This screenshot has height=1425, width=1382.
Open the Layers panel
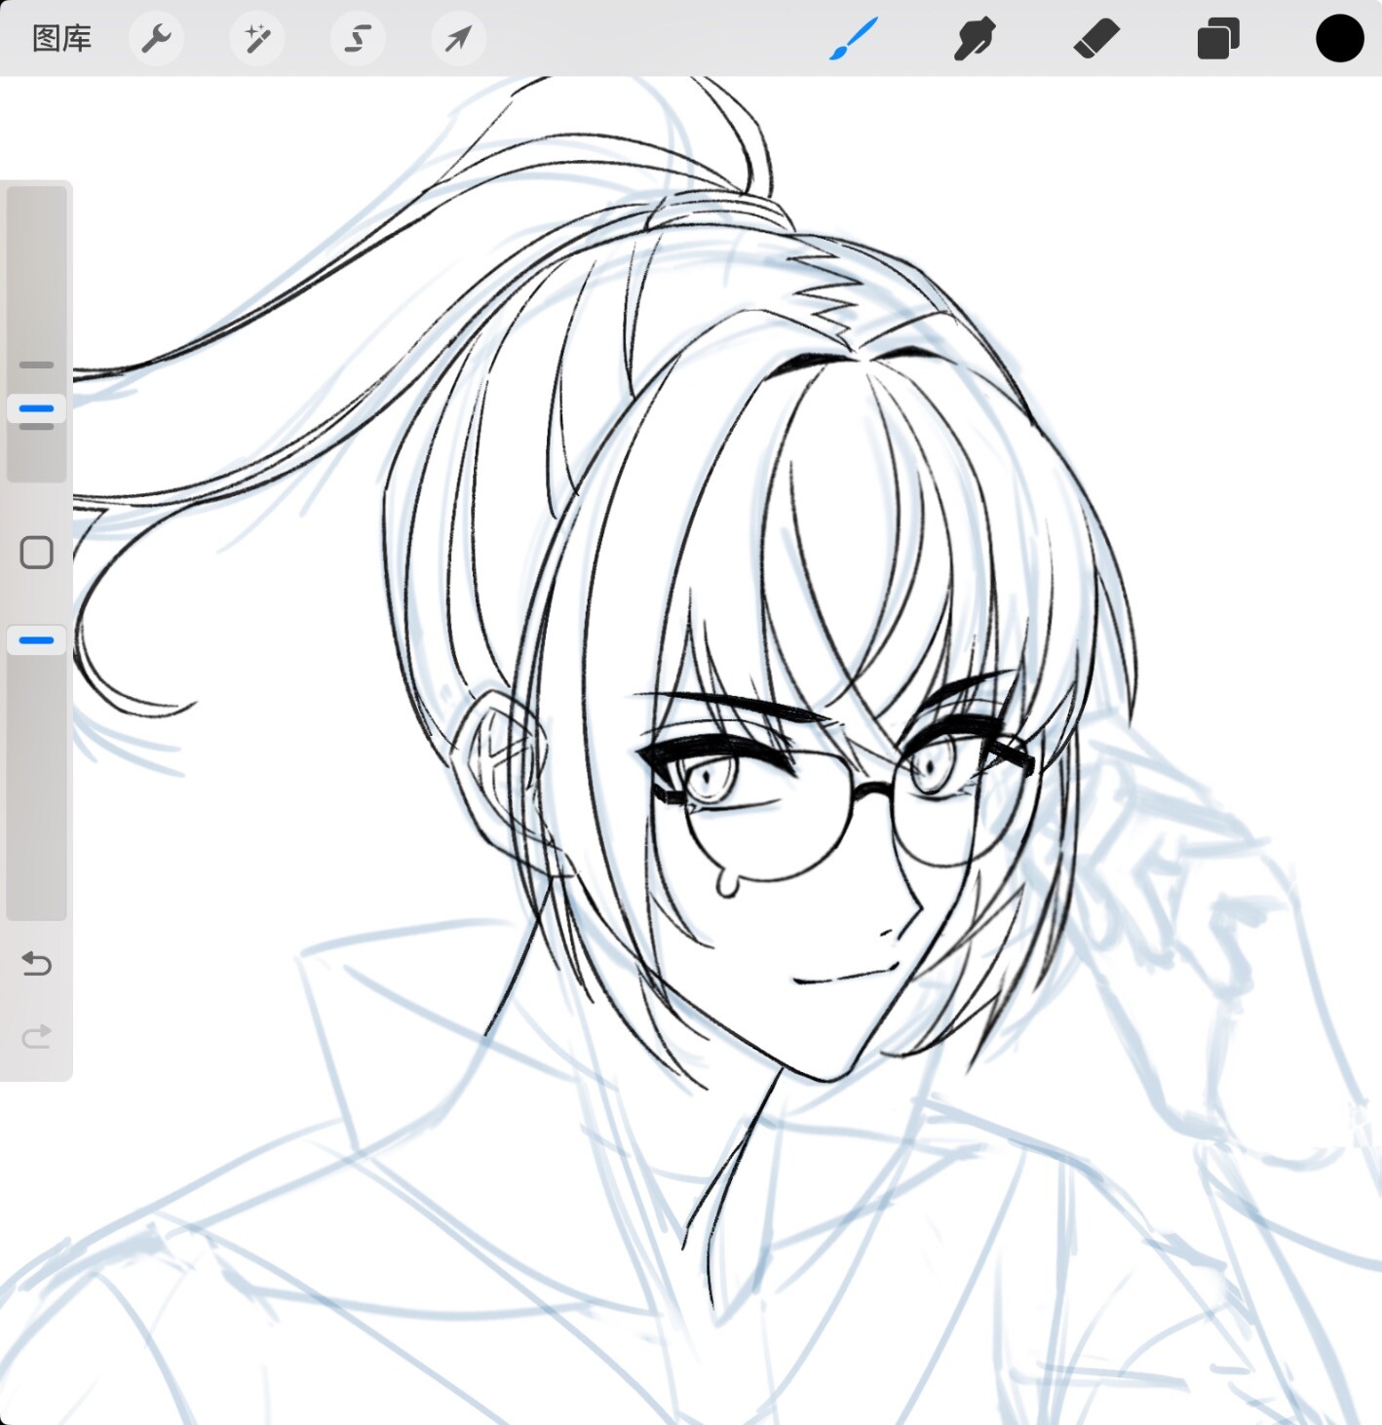pos(1218,39)
